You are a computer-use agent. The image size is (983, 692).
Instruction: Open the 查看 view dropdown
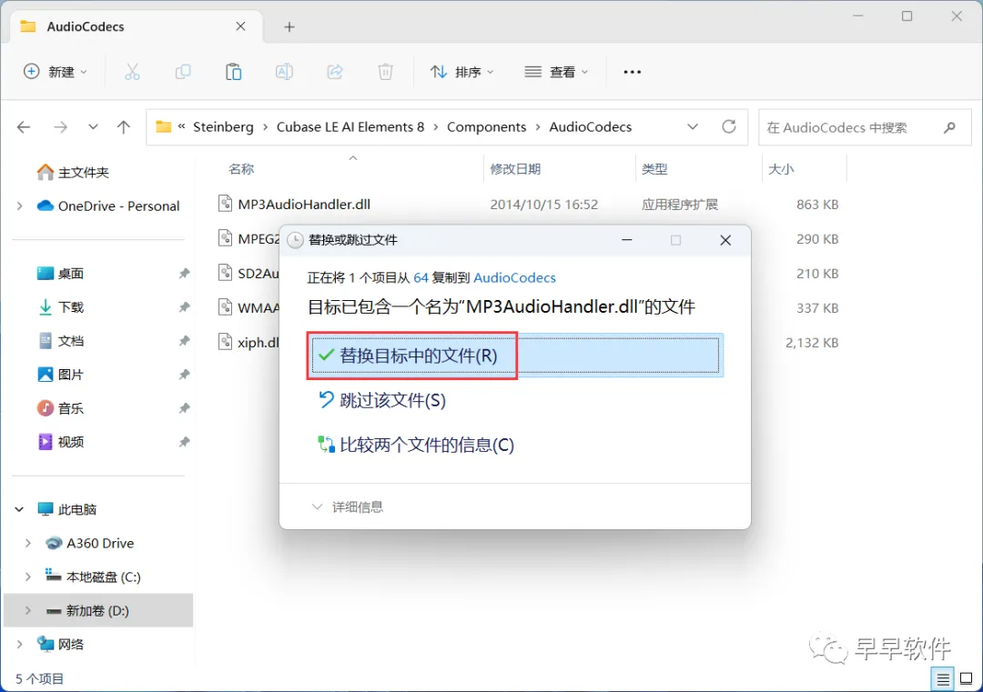point(557,72)
